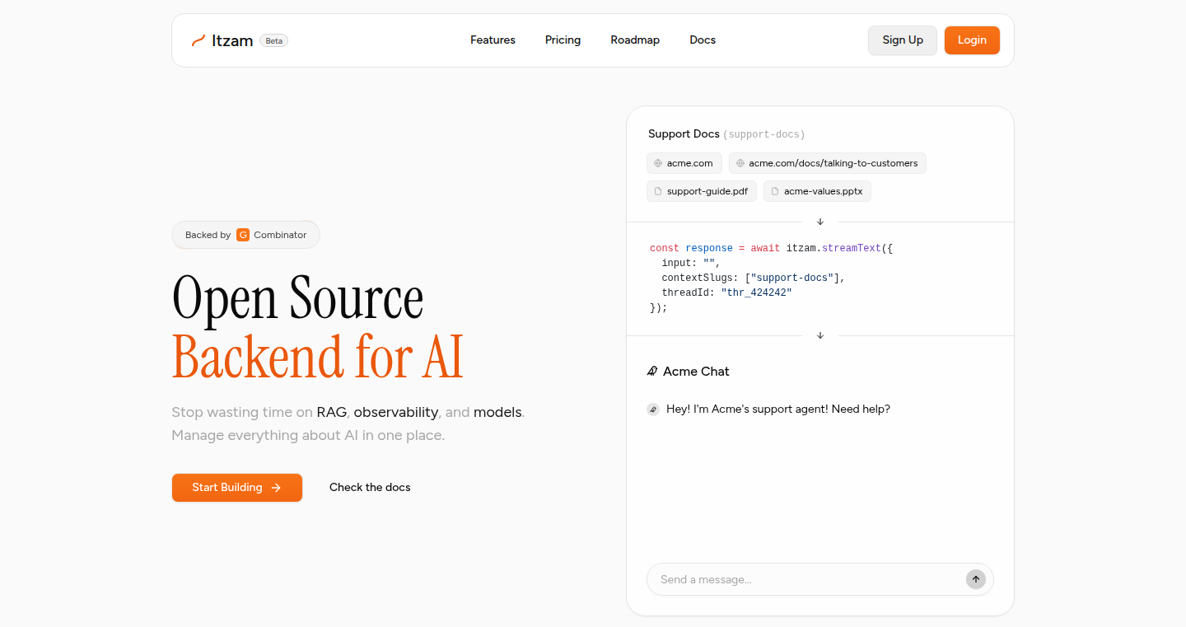The height and width of the screenshot is (627, 1186).
Task: Focus the Send a message input
Action: 820,579
